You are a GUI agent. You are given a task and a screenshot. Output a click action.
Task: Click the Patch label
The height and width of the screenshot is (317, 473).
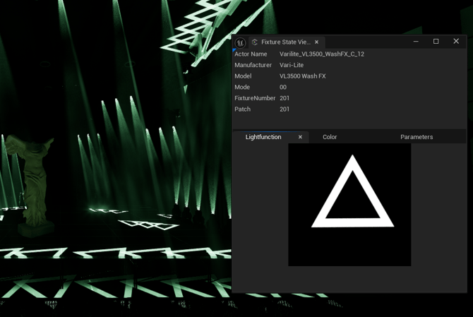pos(243,109)
